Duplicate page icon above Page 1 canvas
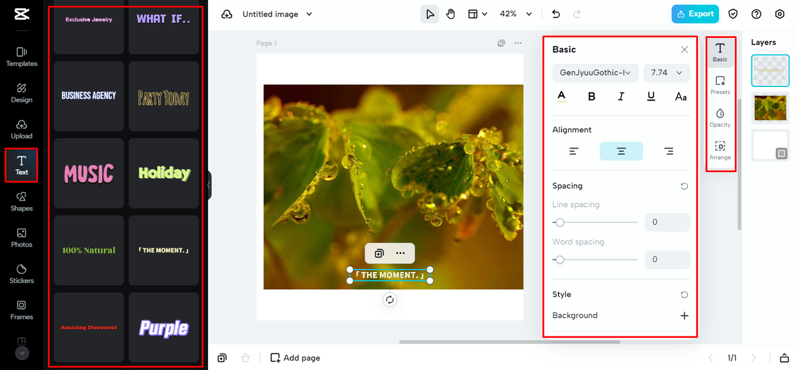This screenshot has width=795, height=370. pos(501,43)
